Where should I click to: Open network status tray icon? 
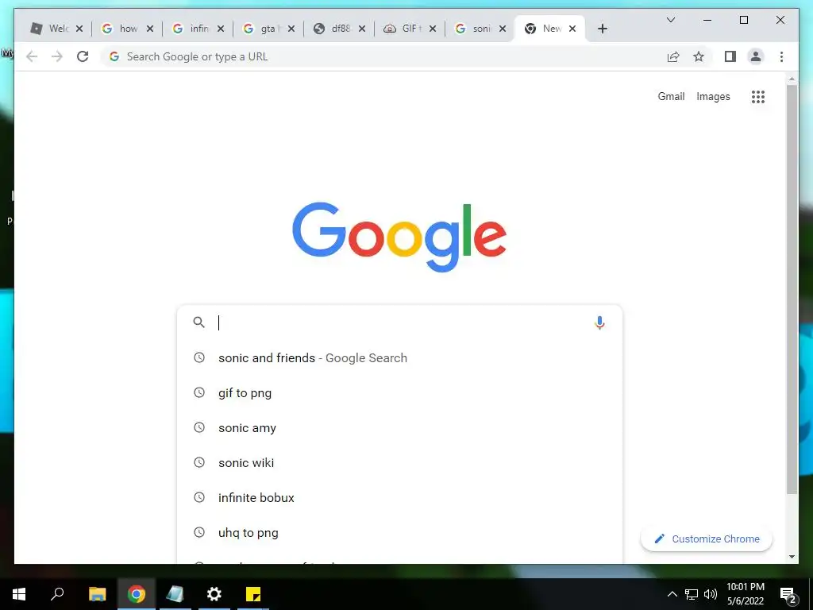[x=692, y=594]
